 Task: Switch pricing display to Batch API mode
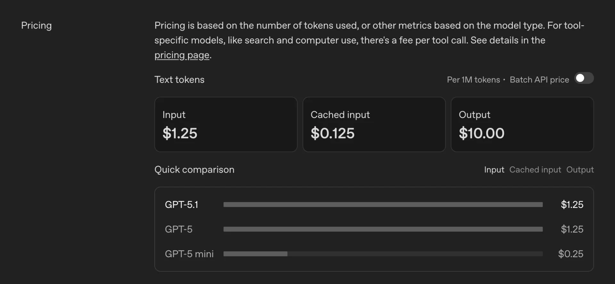[584, 78]
